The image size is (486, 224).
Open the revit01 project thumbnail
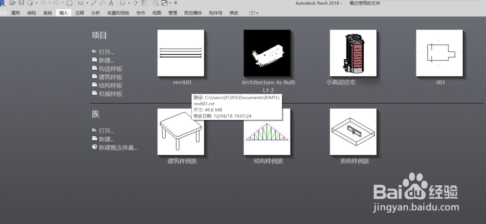tap(181, 53)
